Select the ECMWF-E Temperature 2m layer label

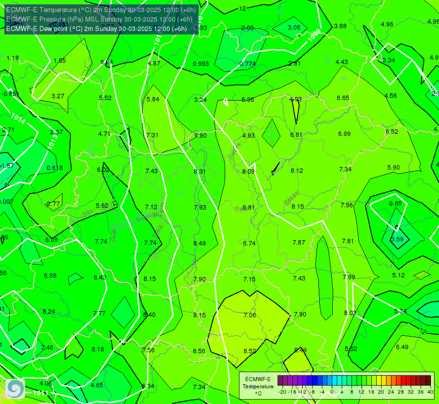(101, 10)
